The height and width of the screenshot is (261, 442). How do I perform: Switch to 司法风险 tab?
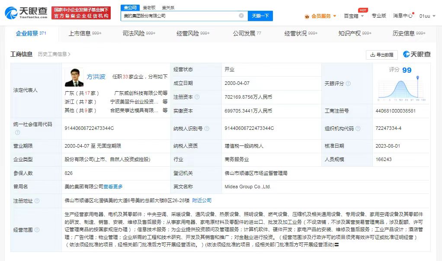pos(139,33)
